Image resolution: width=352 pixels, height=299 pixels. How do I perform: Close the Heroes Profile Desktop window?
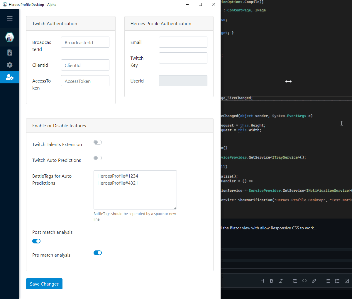214,4
